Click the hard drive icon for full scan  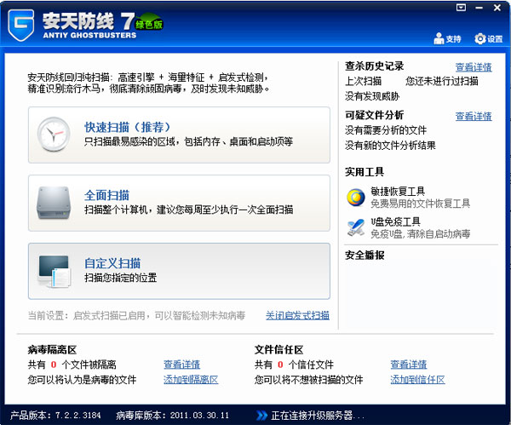point(54,203)
